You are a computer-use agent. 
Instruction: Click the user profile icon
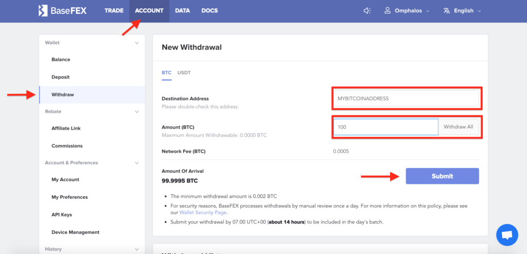[388, 10]
